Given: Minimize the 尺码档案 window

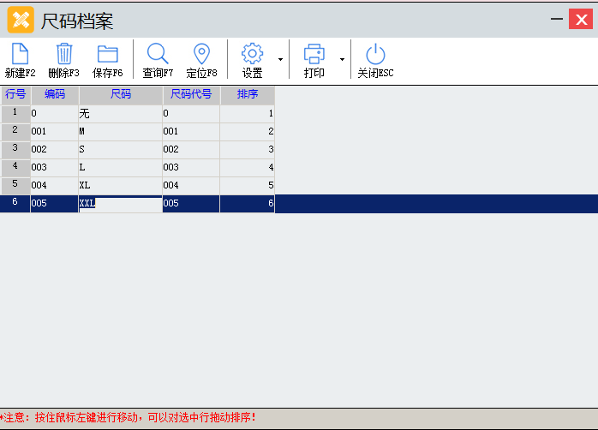Looking at the screenshot, I should coord(558,19).
